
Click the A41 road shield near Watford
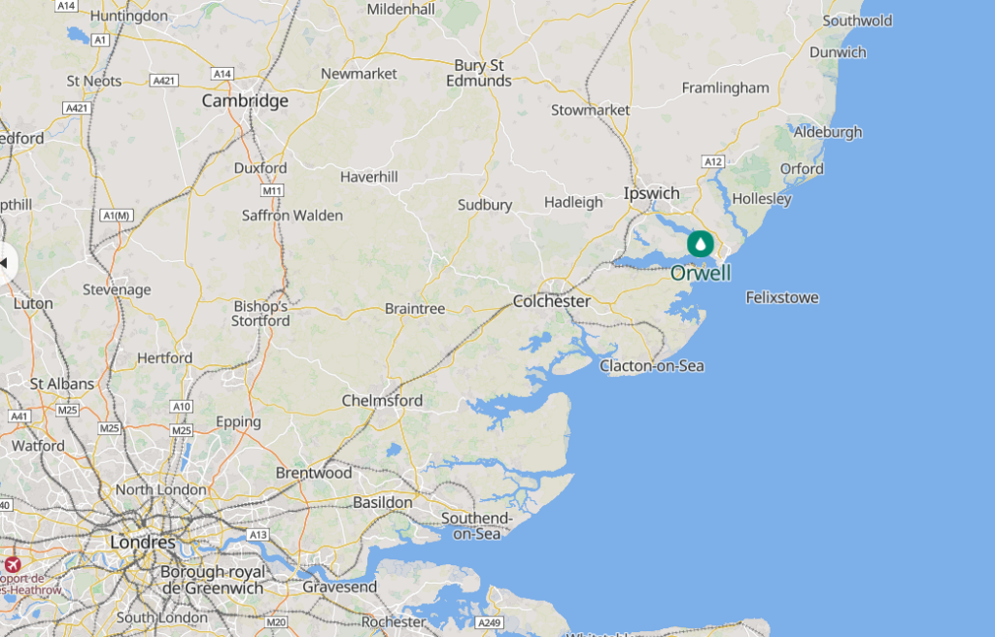click(x=19, y=417)
